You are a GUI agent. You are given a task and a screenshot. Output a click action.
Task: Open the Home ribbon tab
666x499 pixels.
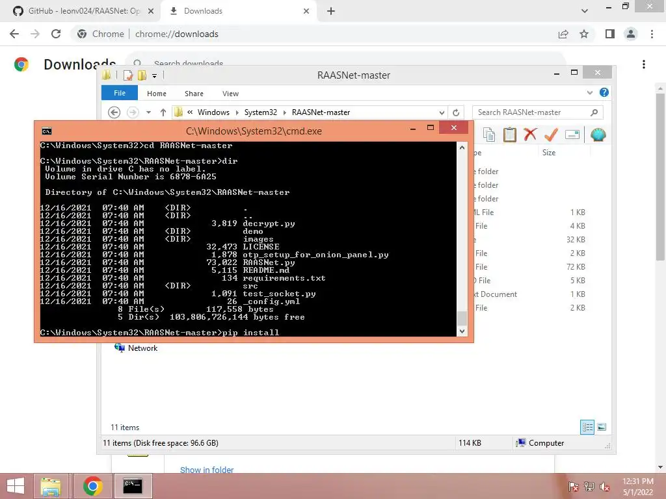coord(157,94)
